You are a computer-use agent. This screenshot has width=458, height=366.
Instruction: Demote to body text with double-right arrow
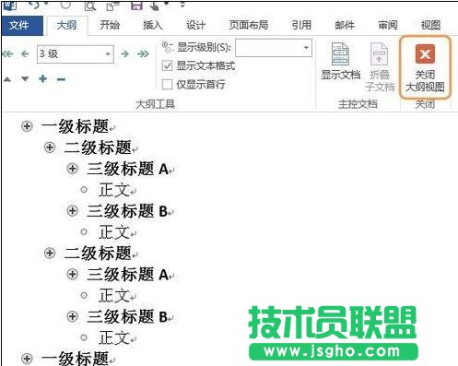pos(143,54)
